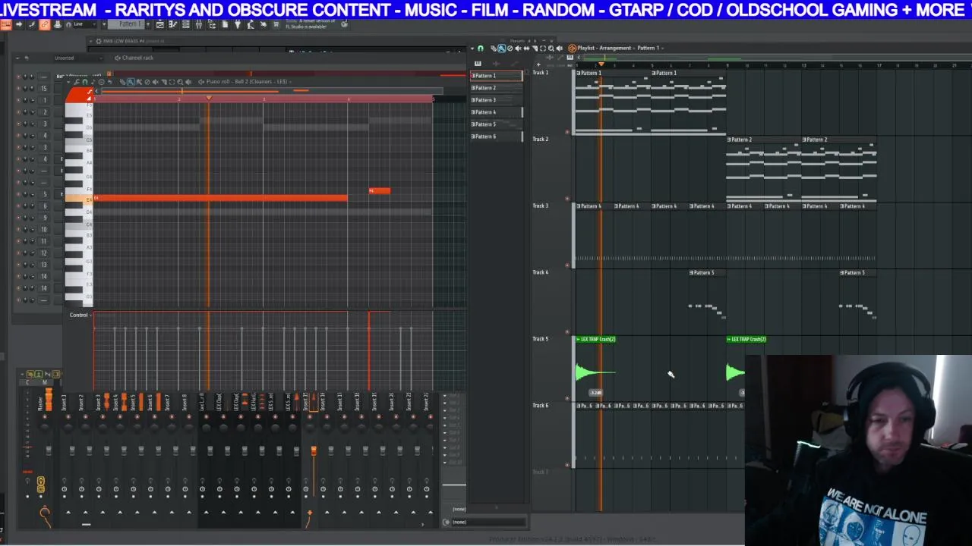Select Zoom tool in piano roll toolbar

180,81
